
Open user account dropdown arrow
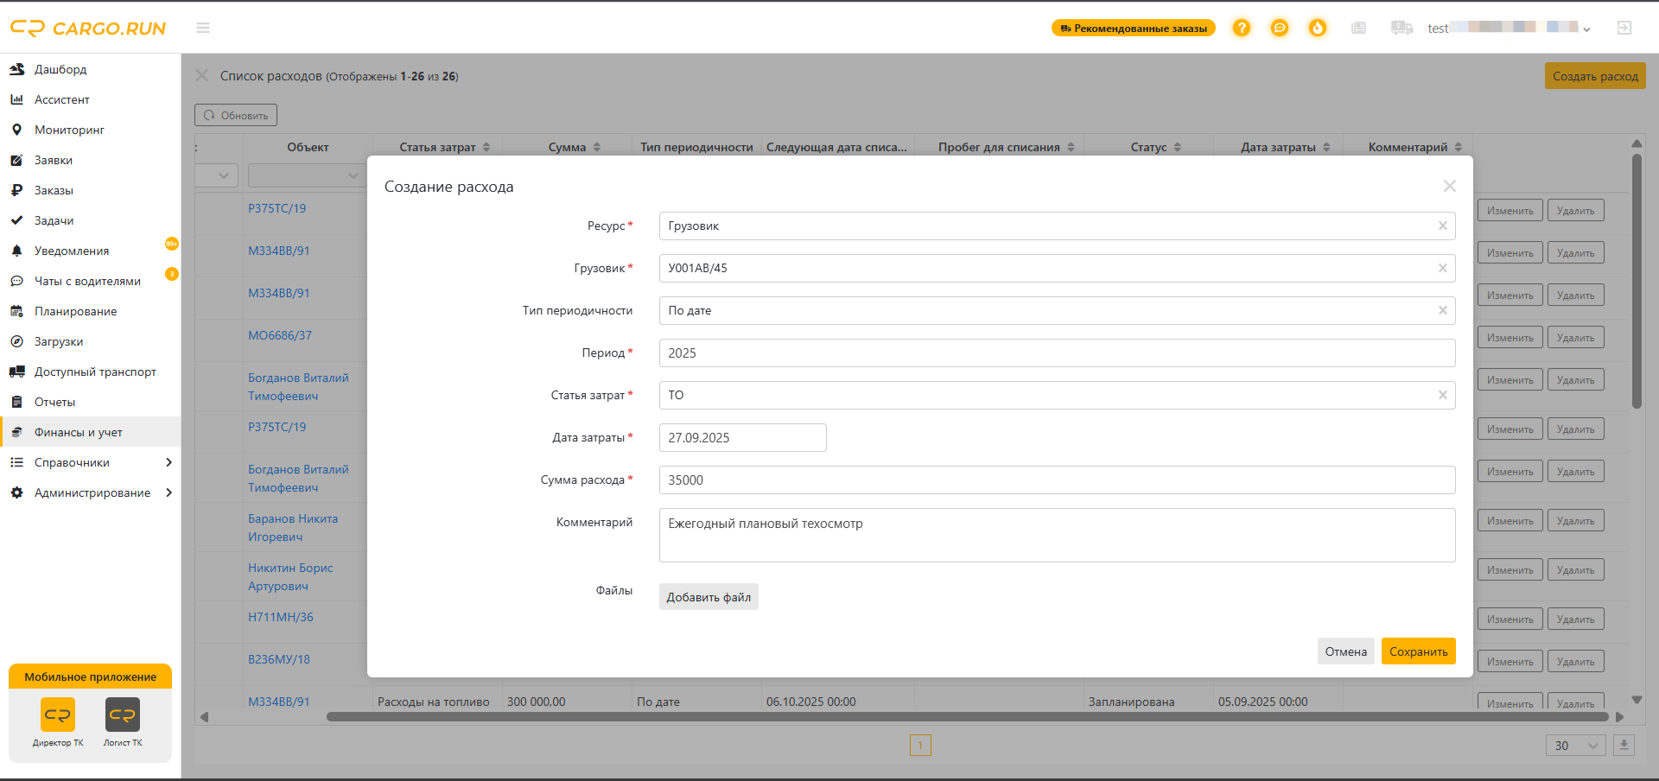pyautogui.click(x=1586, y=29)
